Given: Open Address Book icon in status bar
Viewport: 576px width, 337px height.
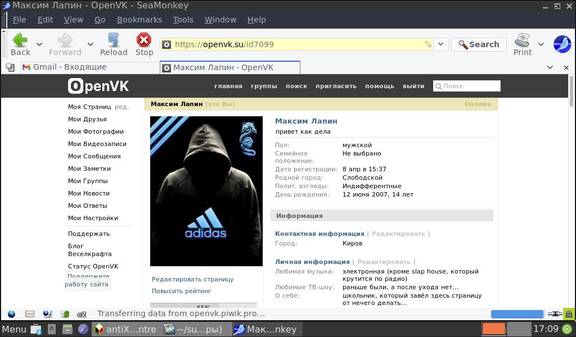Looking at the screenshot, I should tap(65, 314).
